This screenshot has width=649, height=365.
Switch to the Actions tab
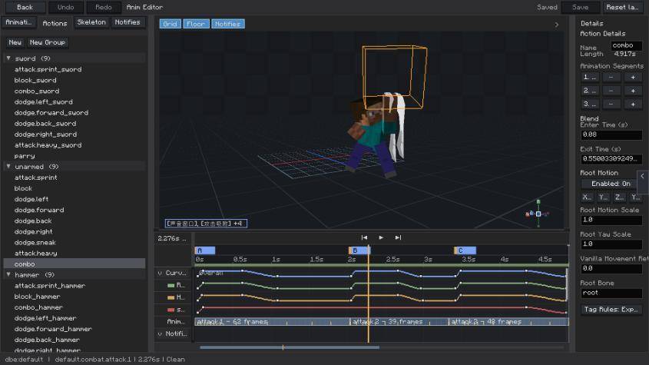[x=55, y=23]
